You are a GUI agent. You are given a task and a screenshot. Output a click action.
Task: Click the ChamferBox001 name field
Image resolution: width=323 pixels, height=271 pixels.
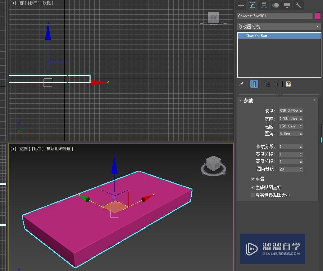click(x=274, y=16)
